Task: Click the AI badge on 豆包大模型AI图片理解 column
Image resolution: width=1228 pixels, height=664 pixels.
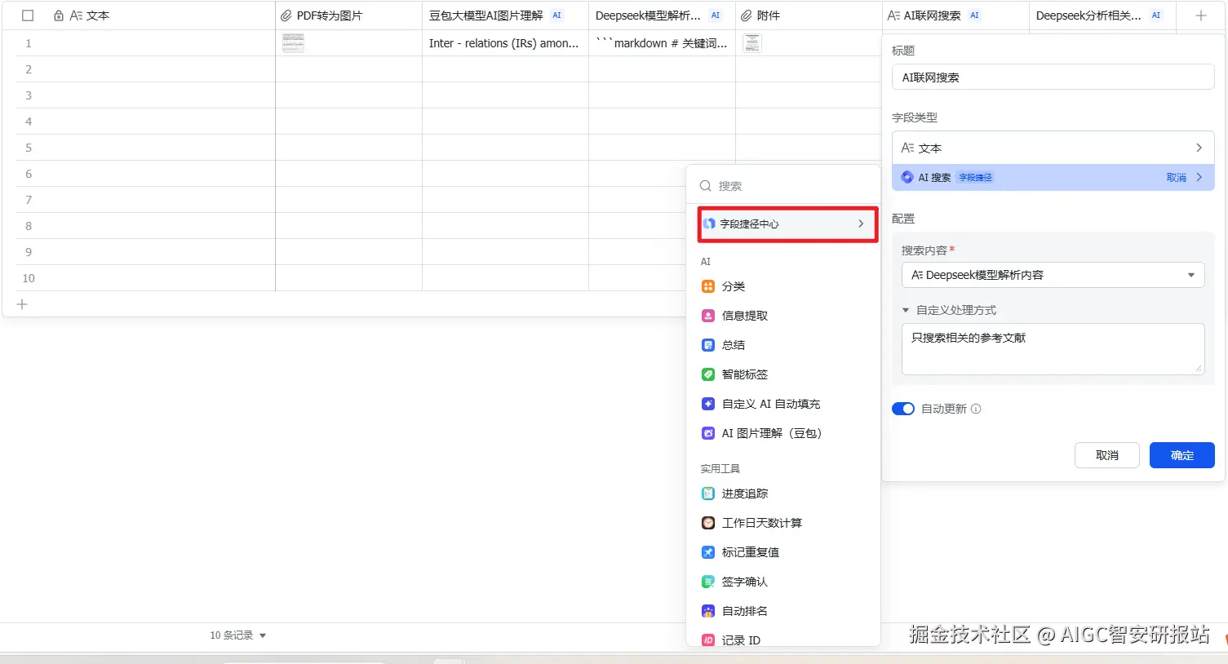Action: coord(557,15)
